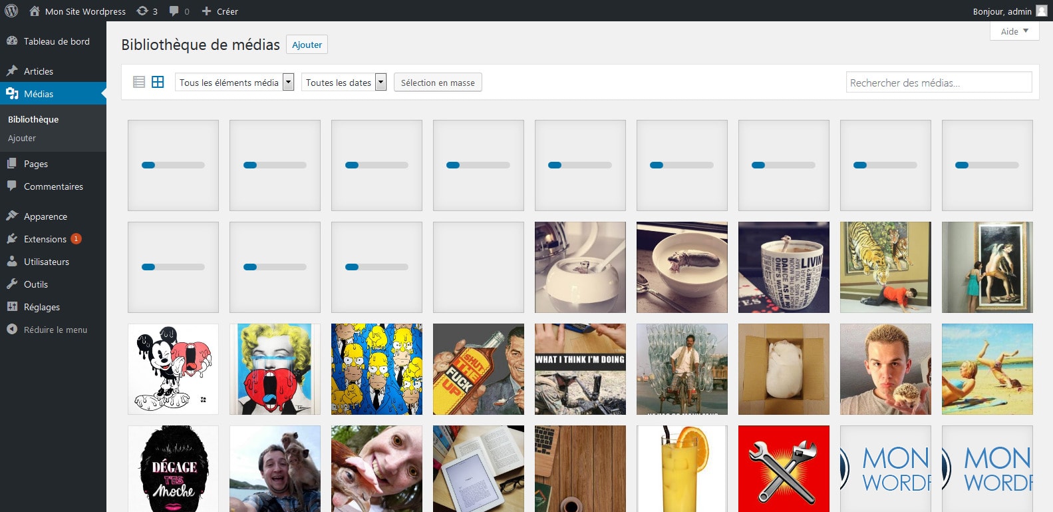Click the Apparence brush icon

12,216
